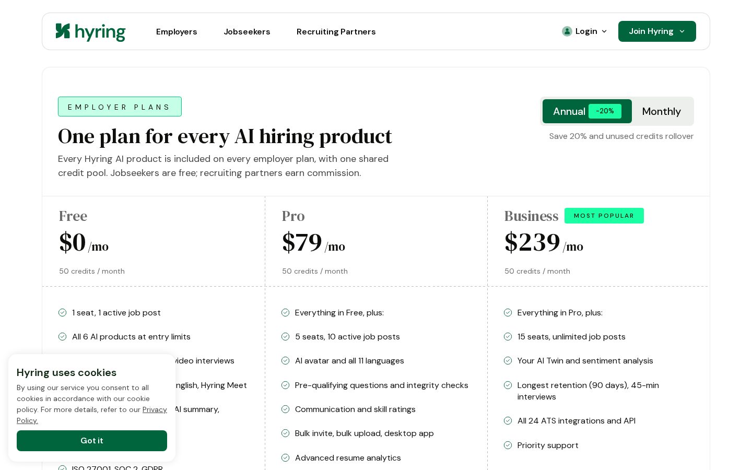Click checkmark icon beside '15 seats, unlimited job posts'
The image size is (752, 470).
pos(508,337)
